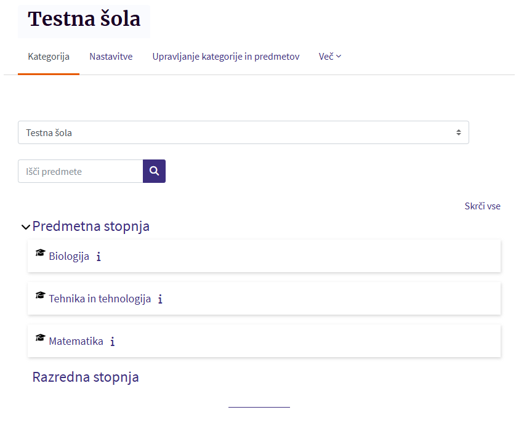Collapse Predmetna stopnja using its chevron
524x423 pixels.
[x=25, y=227]
